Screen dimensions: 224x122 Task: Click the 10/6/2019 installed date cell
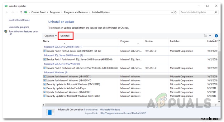pyautogui.click(x=212, y=81)
